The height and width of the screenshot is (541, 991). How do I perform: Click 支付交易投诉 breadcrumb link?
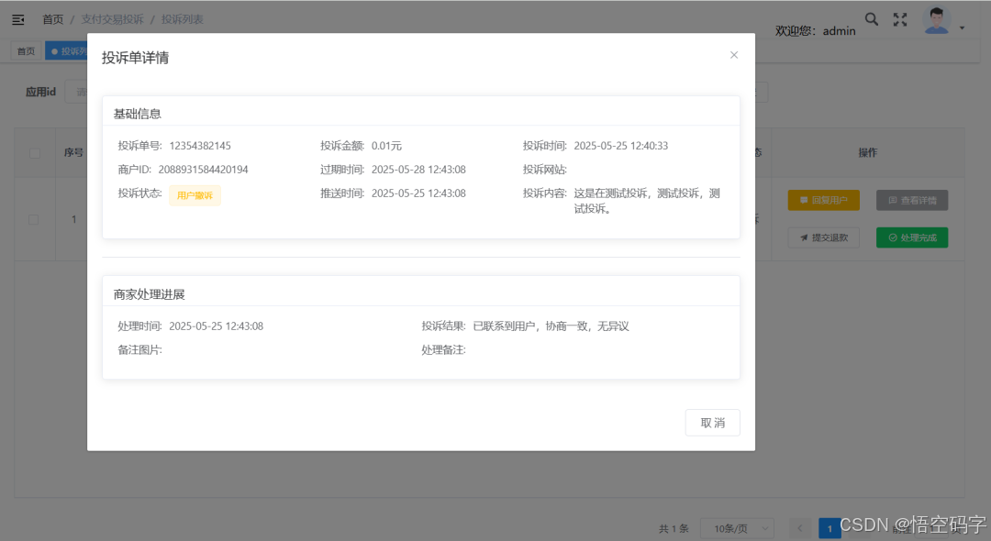coord(113,19)
